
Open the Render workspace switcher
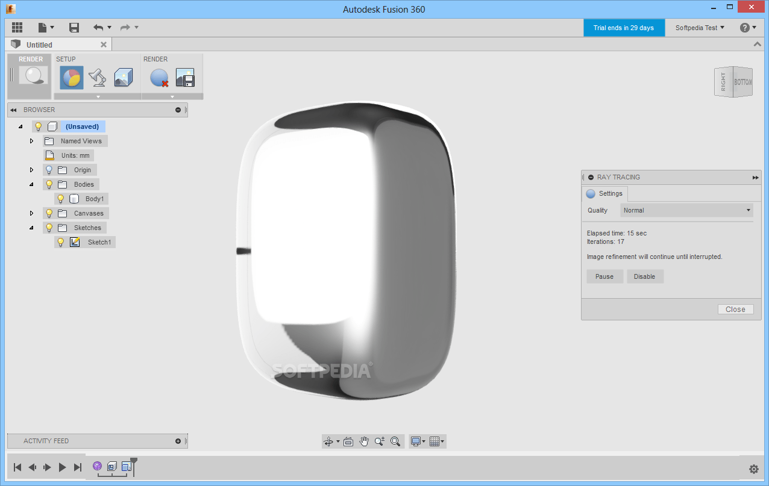click(x=30, y=75)
